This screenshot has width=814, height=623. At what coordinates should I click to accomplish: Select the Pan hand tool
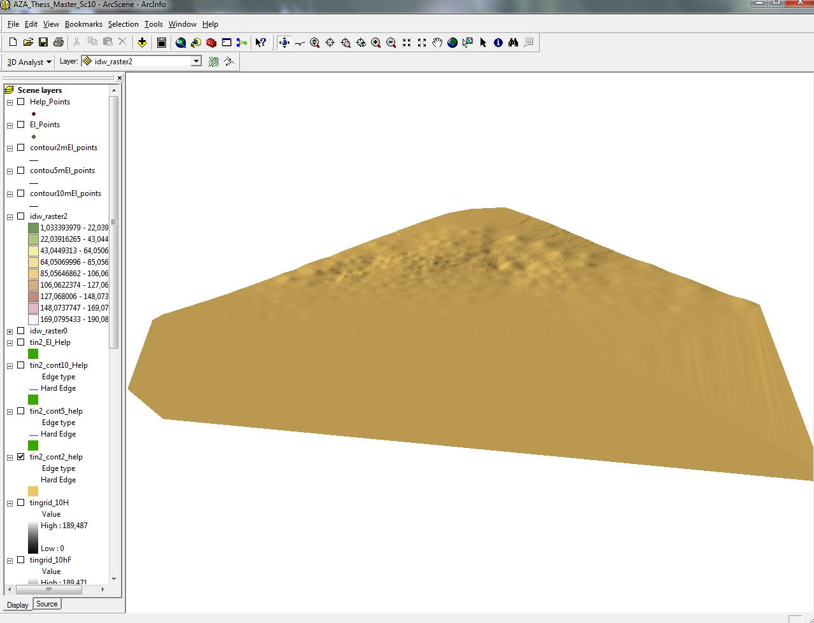point(437,43)
